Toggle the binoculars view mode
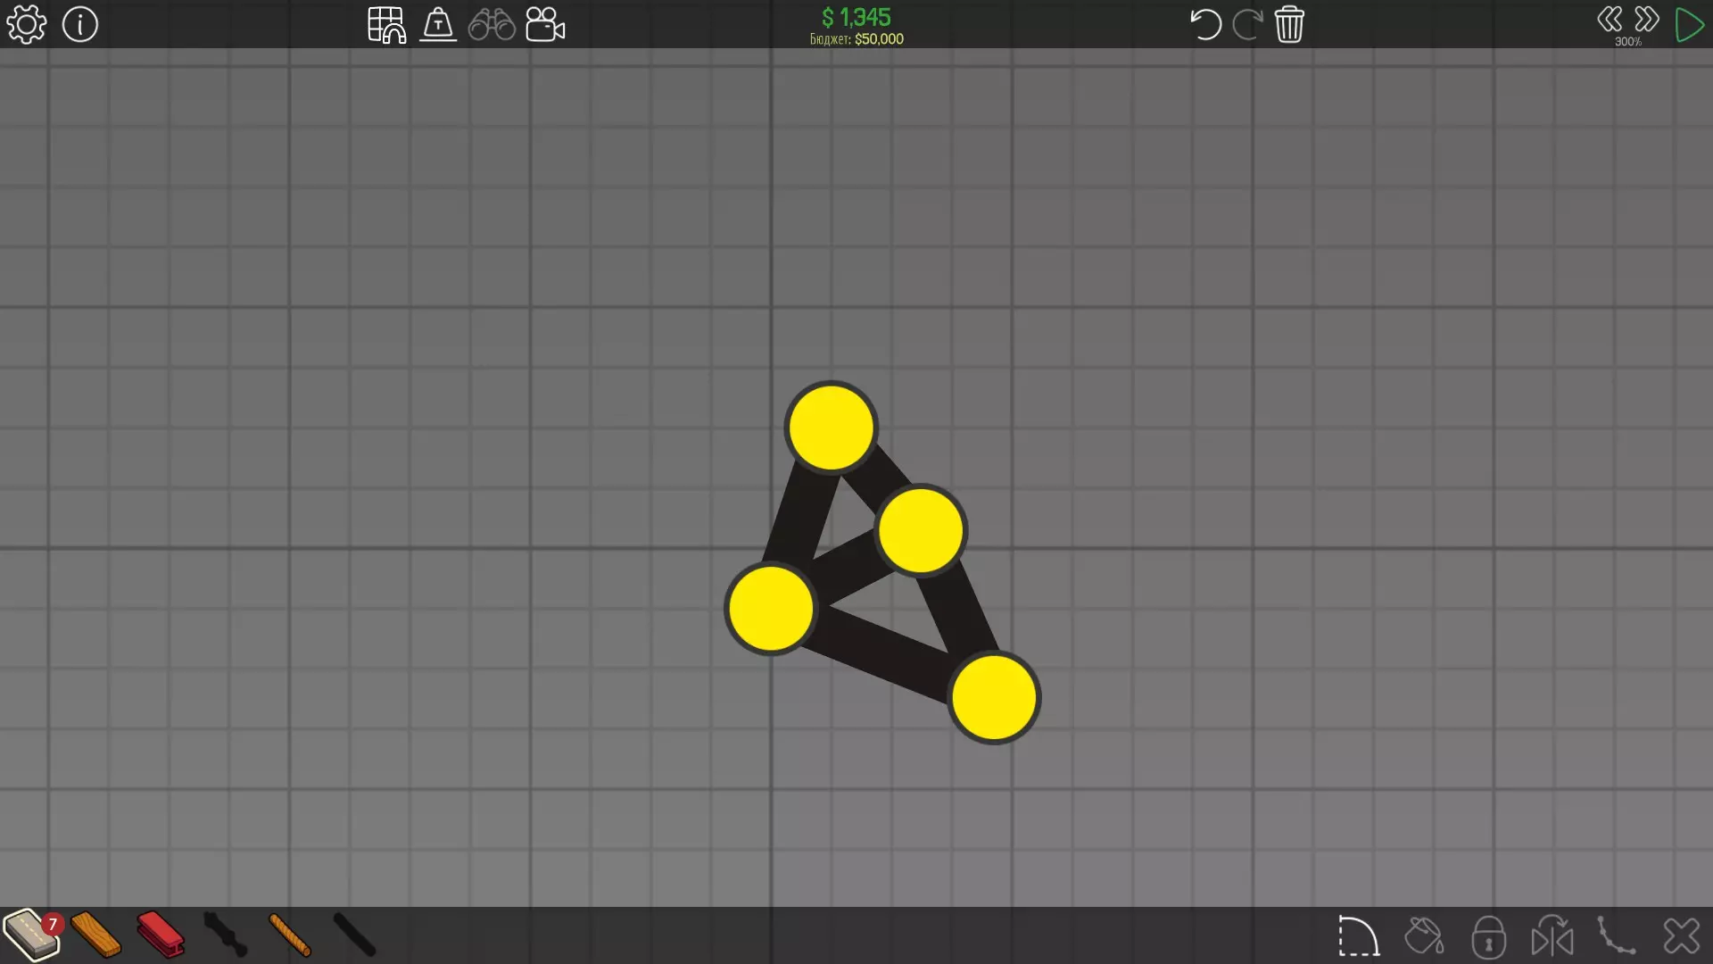Viewport: 1713px width, 964px height. pyautogui.click(x=492, y=24)
